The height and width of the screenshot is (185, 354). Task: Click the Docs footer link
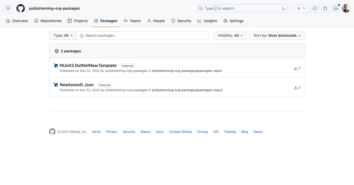pyautogui.click(x=159, y=132)
